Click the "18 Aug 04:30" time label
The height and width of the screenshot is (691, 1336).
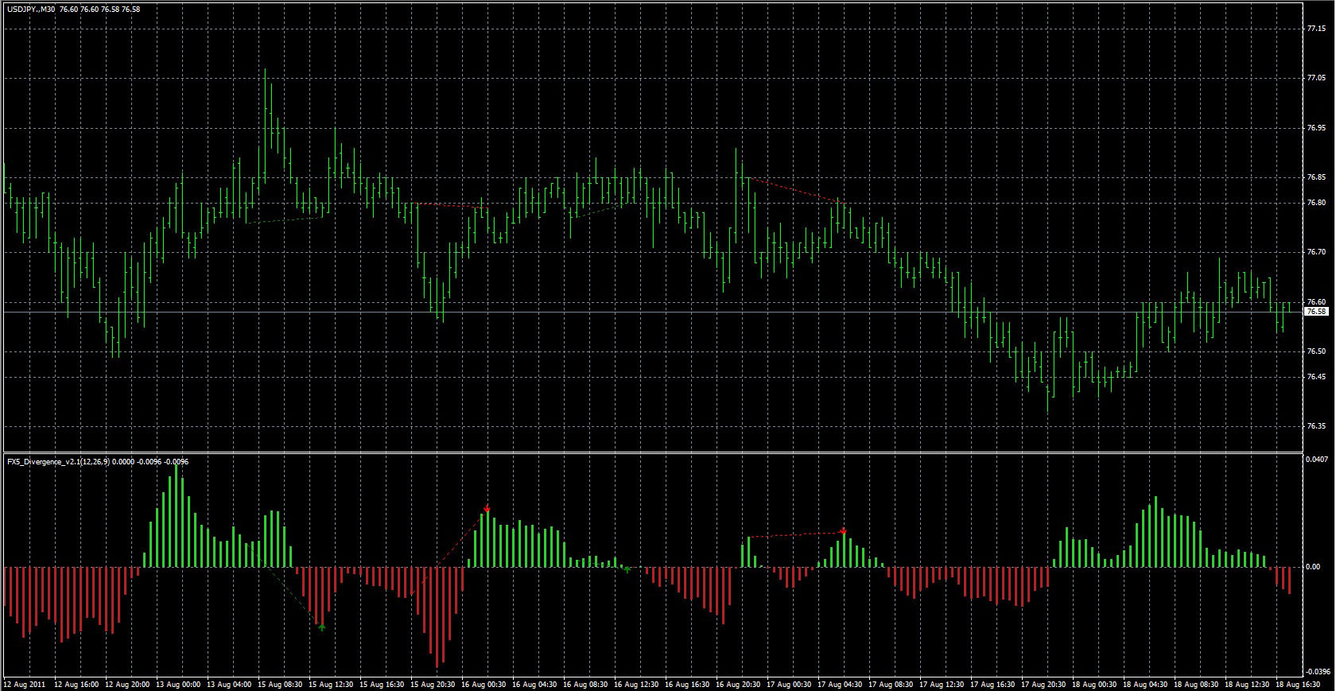1145,684
